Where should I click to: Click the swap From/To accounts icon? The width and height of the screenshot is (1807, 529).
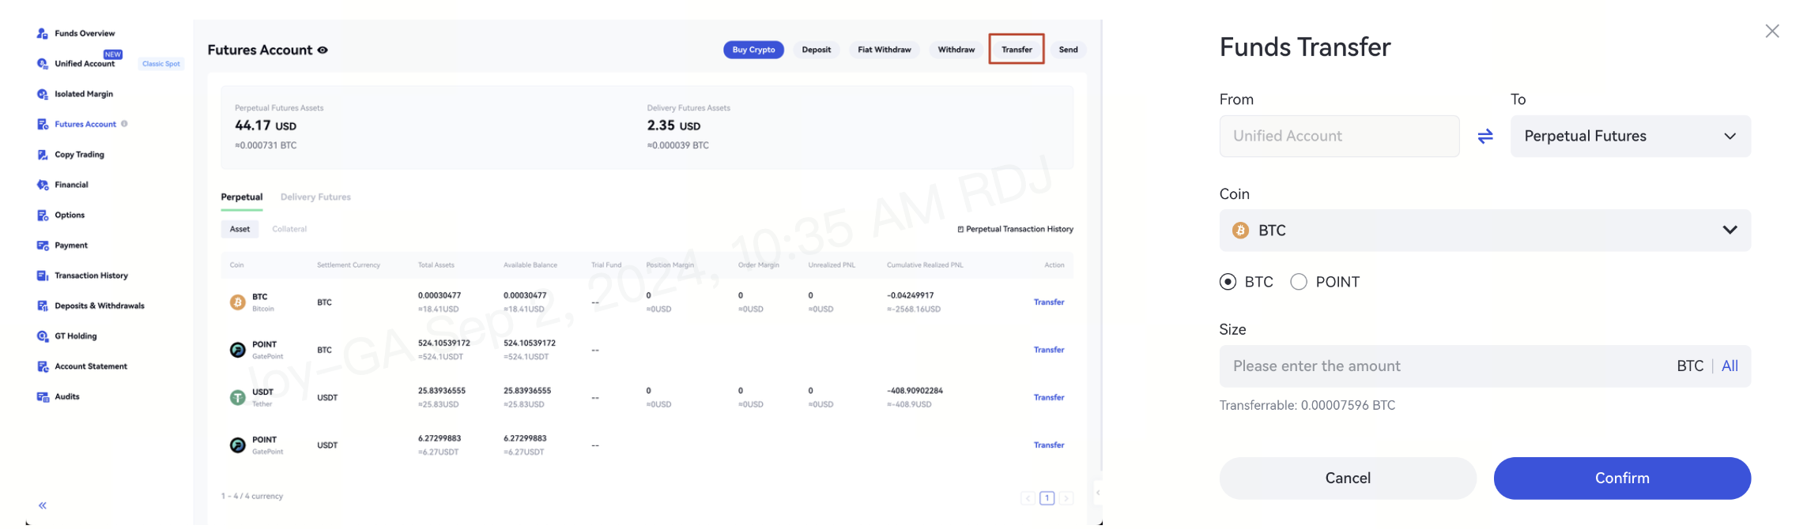tap(1484, 137)
